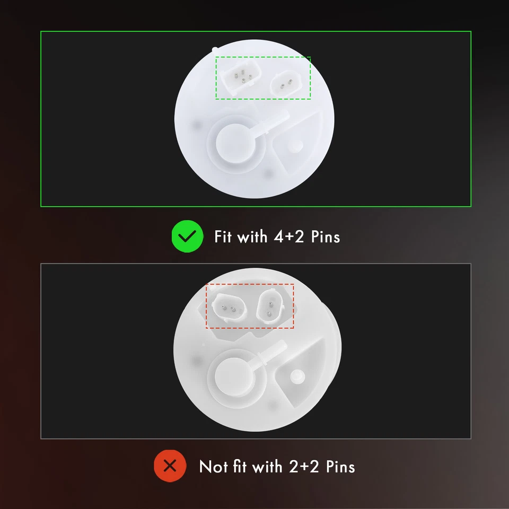Screen dimensions: 509x509
Task: Click the green checkmark icon
Action: point(187,236)
